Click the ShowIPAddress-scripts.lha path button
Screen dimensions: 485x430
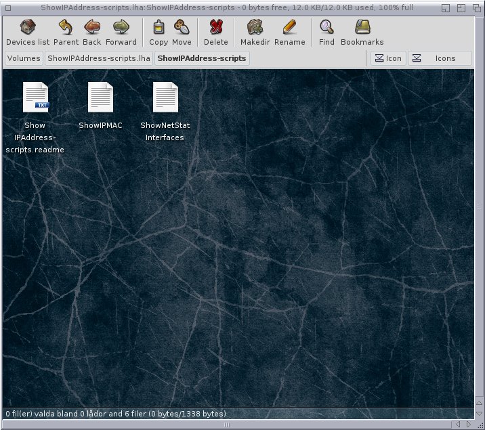coord(99,58)
